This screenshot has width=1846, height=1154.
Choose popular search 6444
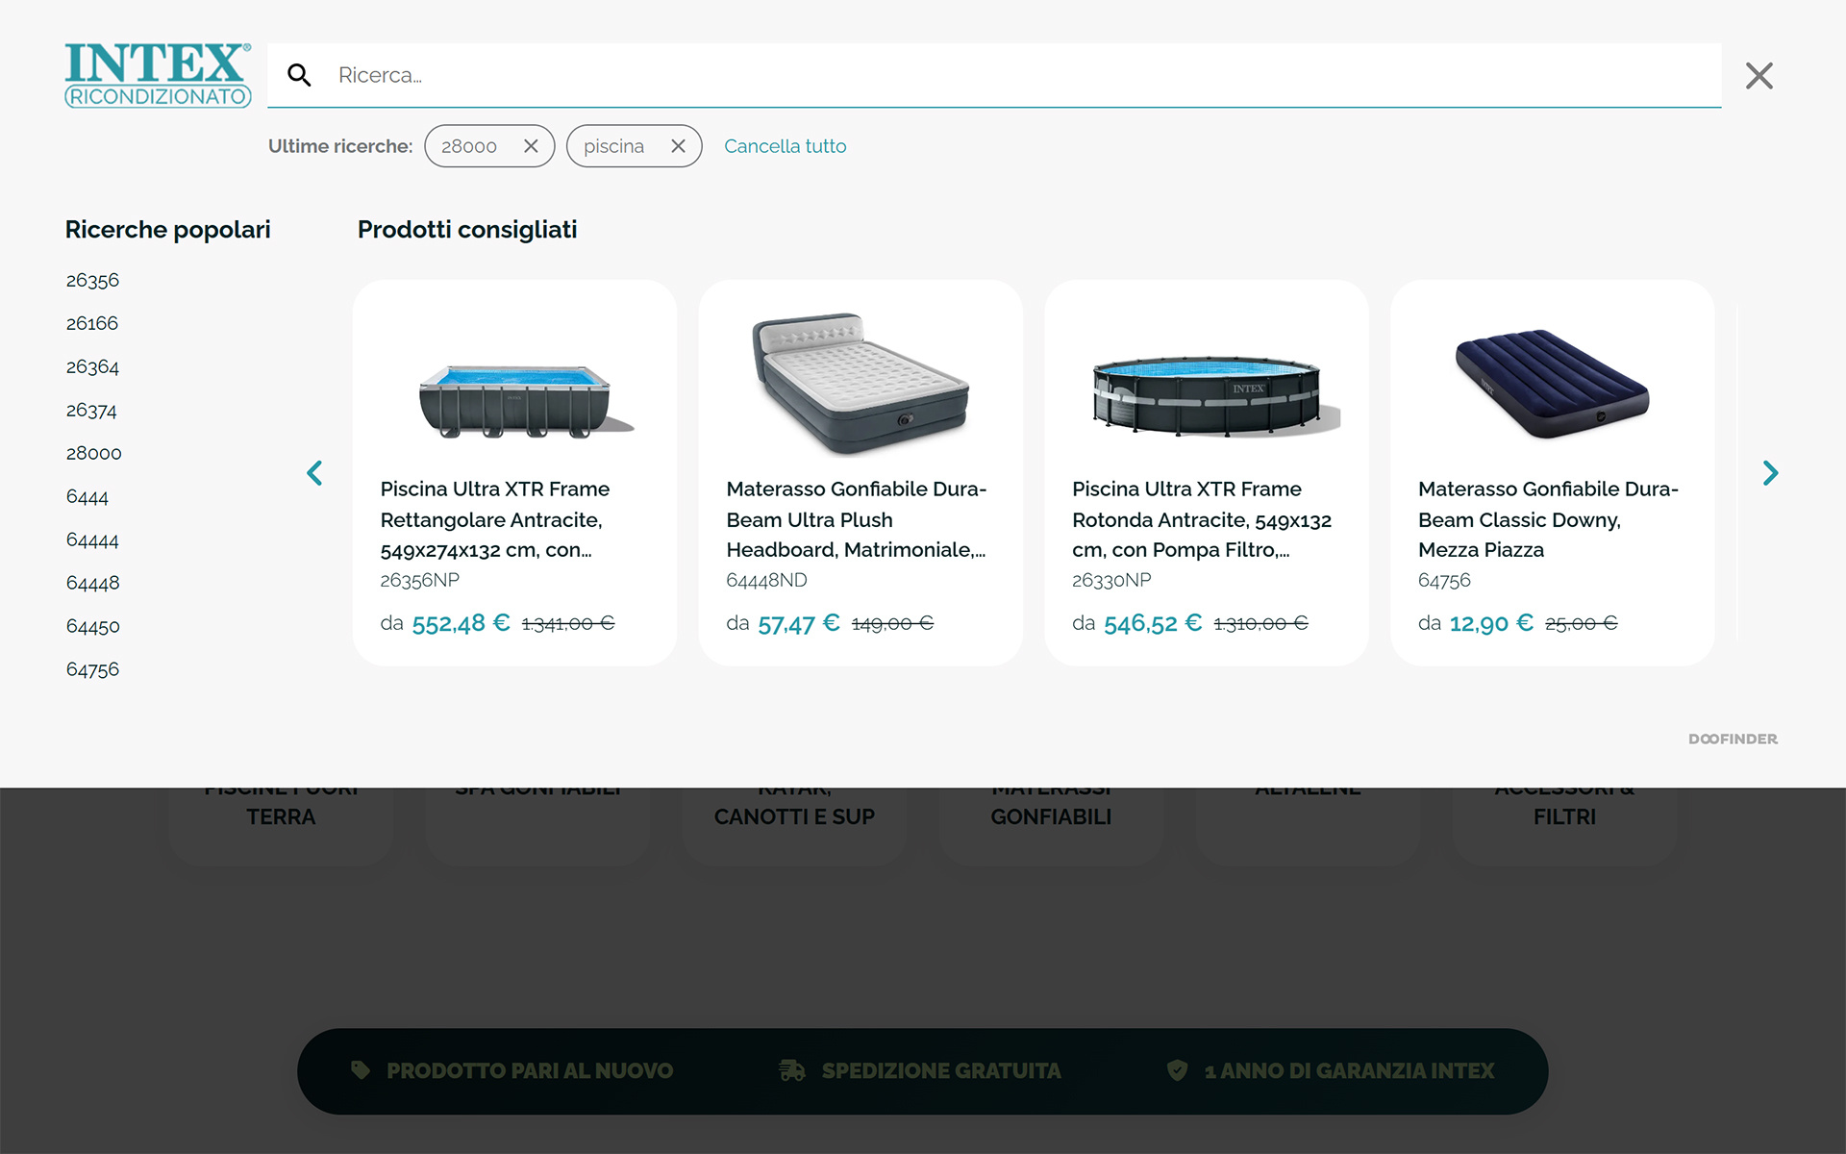click(87, 497)
